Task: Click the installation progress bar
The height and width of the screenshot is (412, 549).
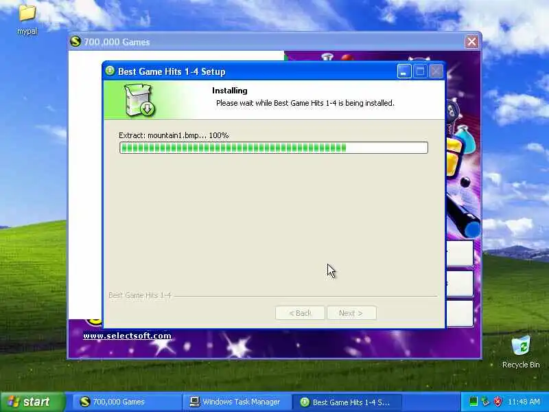Action: [x=273, y=148]
